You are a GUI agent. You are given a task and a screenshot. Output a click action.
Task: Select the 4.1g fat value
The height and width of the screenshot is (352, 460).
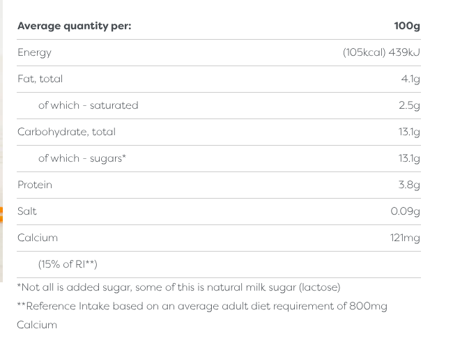click(x=411, y=79)
